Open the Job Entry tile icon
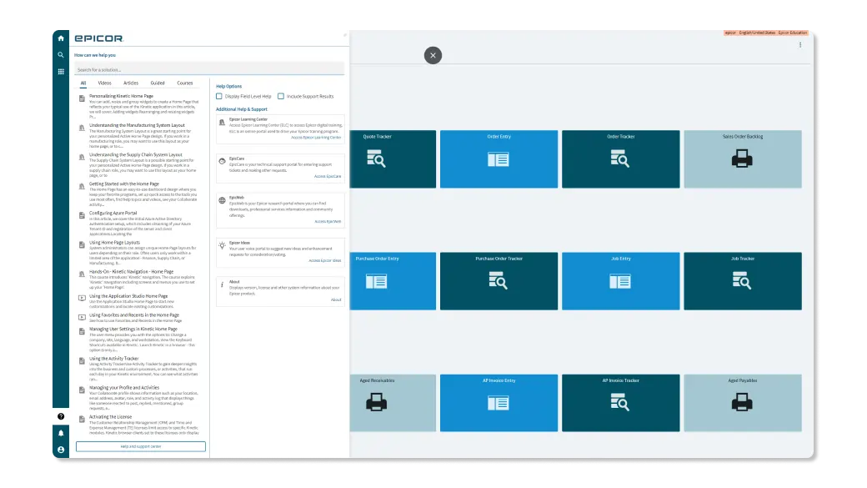867x488 pixels. tap(620, 282)
